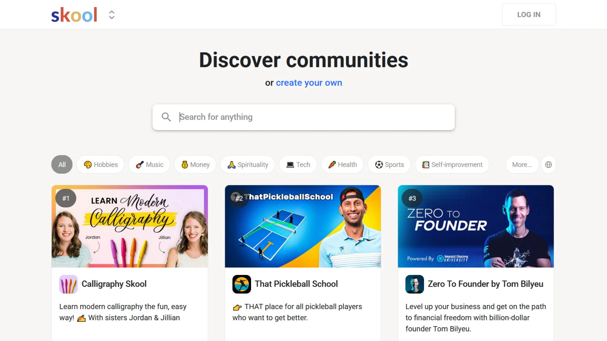Screen dimensions: 607x341
Task: Choose the Tech category chip
Action: point(298,165)
